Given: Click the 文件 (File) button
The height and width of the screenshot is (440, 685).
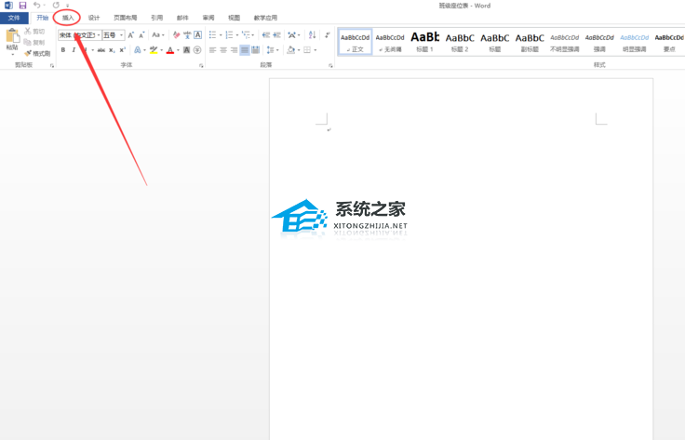Looking at the screenshot, I should coord(14,18).
